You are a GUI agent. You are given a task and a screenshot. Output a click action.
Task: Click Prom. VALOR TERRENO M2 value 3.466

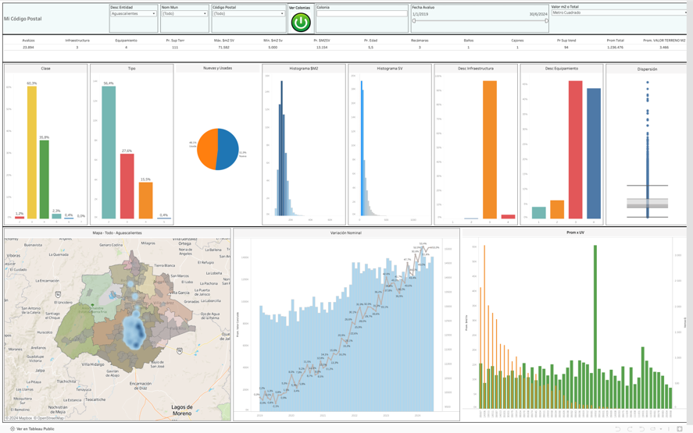(x=664, y=48)
